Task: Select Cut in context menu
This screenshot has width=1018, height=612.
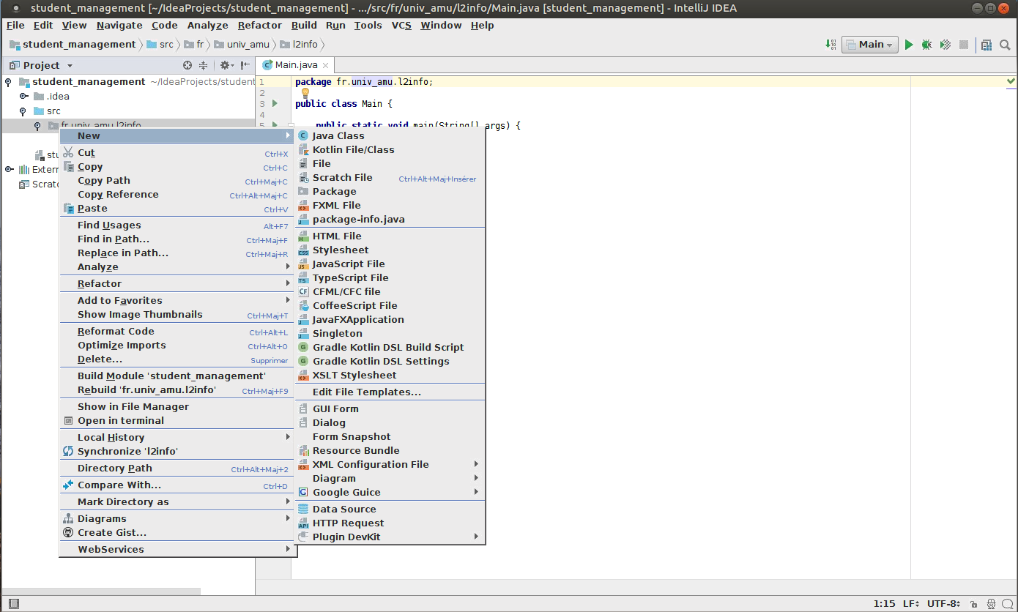Action: pyautogui.click(x=176, y=153)
